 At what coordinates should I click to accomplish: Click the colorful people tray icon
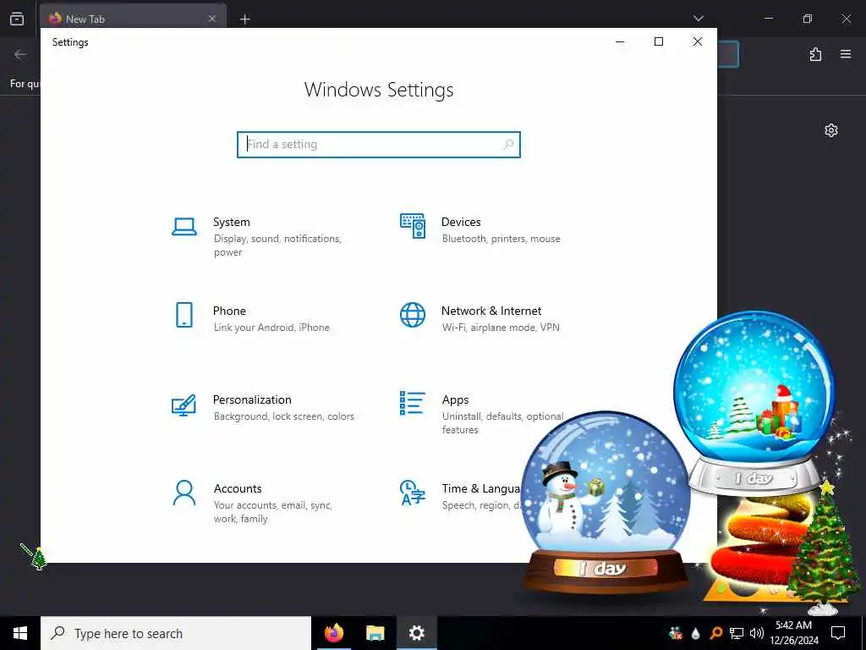pyautogui.click(x=676, y=633)
